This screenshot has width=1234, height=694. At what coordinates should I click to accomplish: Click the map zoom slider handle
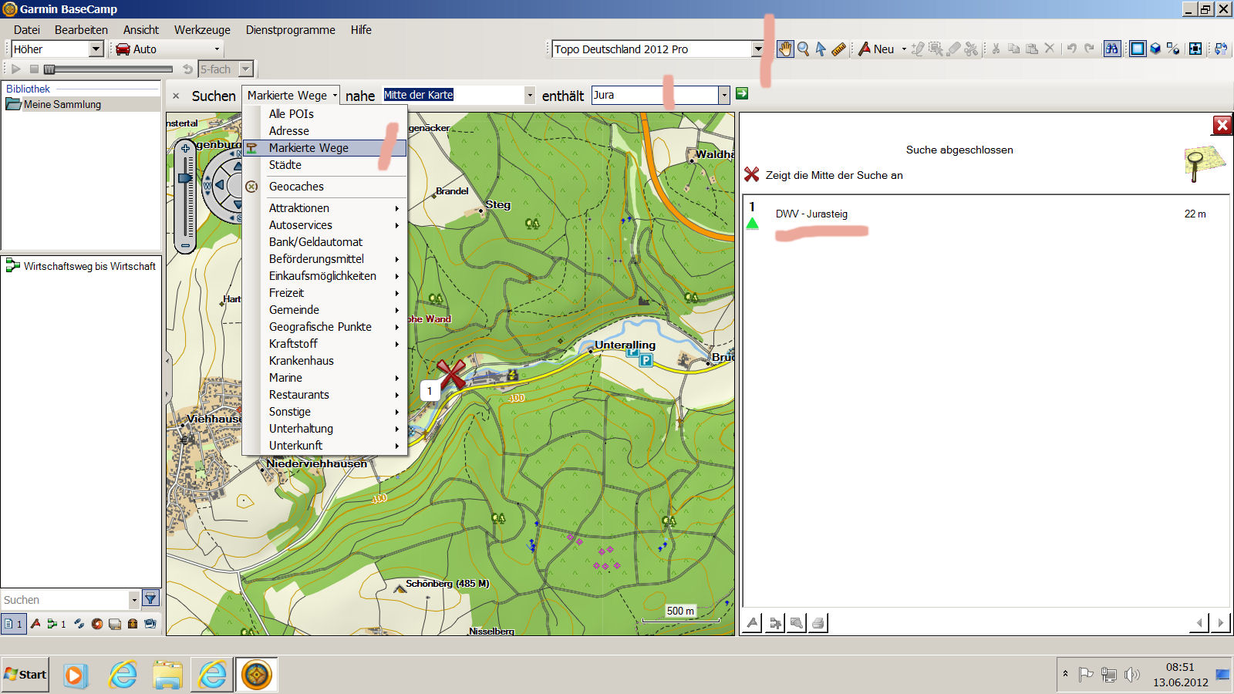point(185,178)
